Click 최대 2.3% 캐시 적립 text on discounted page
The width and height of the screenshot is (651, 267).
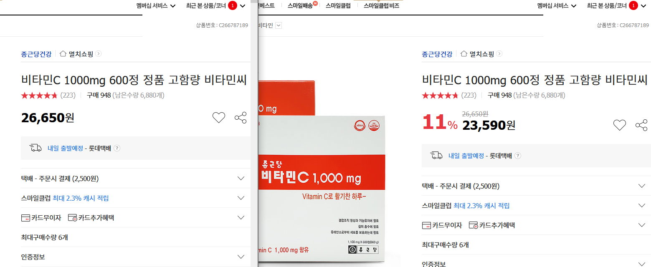pyautogui.click(x=481, y=206)
